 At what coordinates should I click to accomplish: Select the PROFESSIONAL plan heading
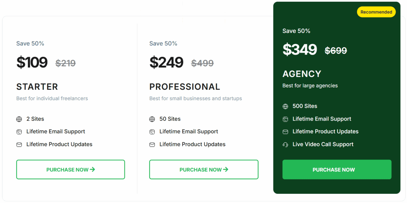[x=185, y=87]
